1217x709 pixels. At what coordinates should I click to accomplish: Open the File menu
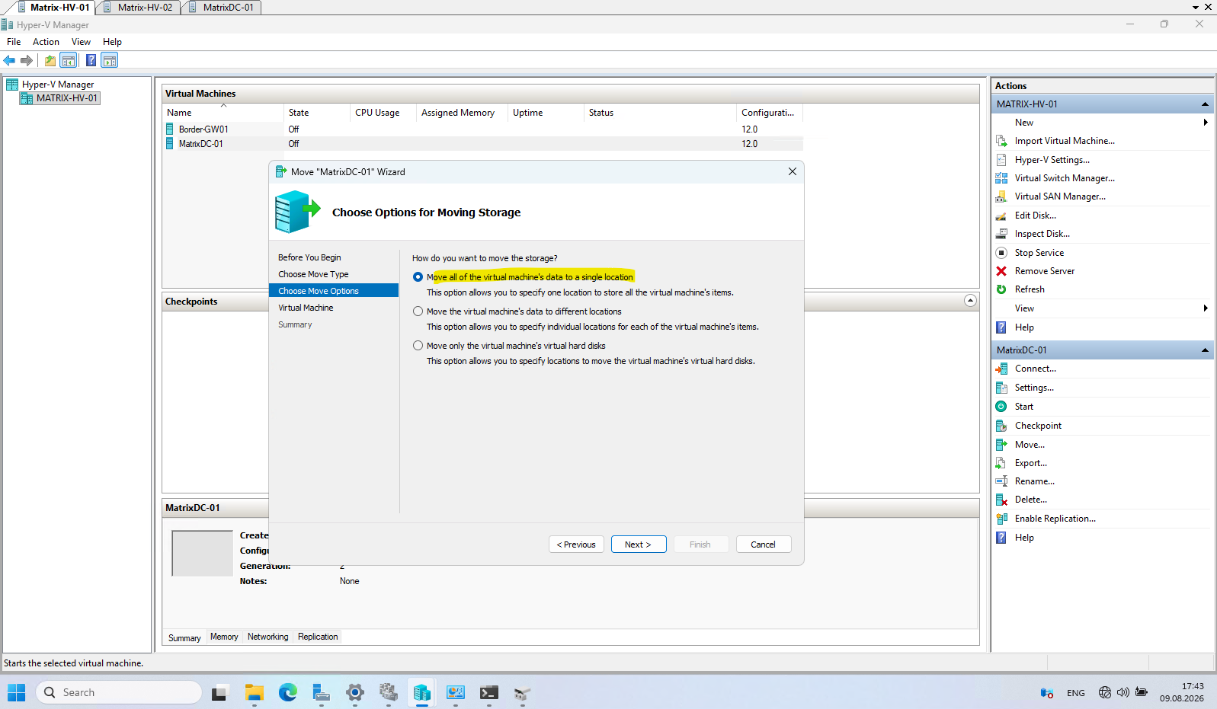coord(14,42)
